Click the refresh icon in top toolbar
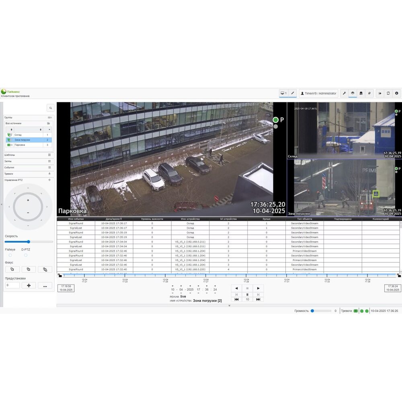Image resolution: width=402 pixels, height=402 pixels. pyautogui.click(x=388, y=93)
